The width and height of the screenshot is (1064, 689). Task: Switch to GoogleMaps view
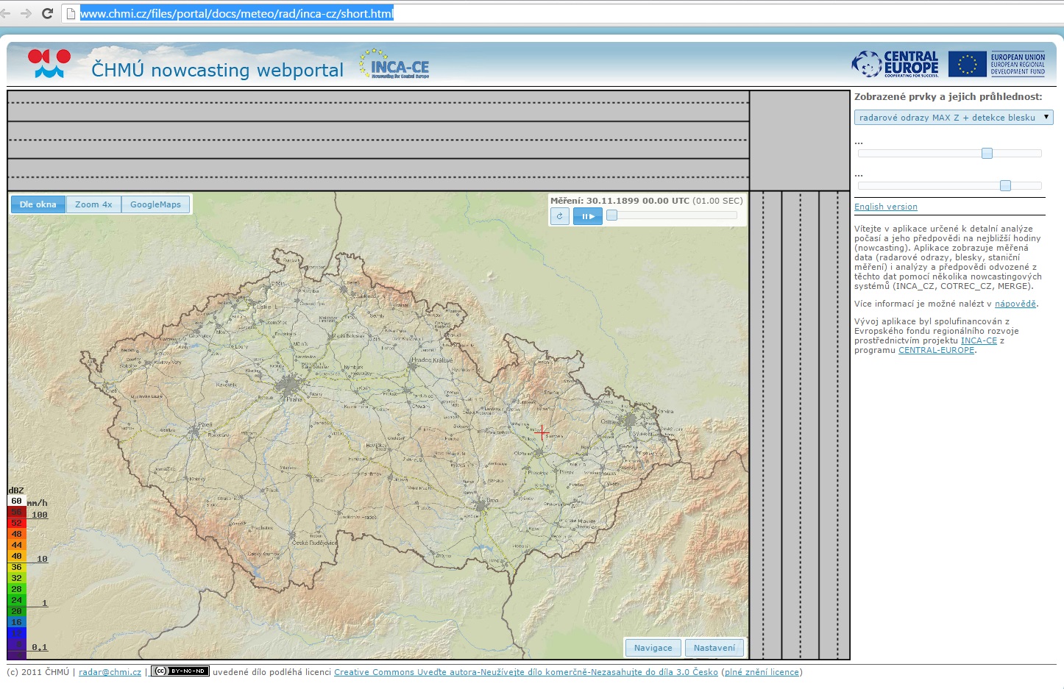point(155,204)
